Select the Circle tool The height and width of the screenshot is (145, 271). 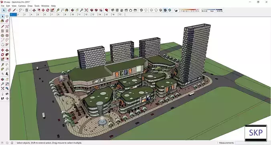pyautogui.click(x=2, y=36)
